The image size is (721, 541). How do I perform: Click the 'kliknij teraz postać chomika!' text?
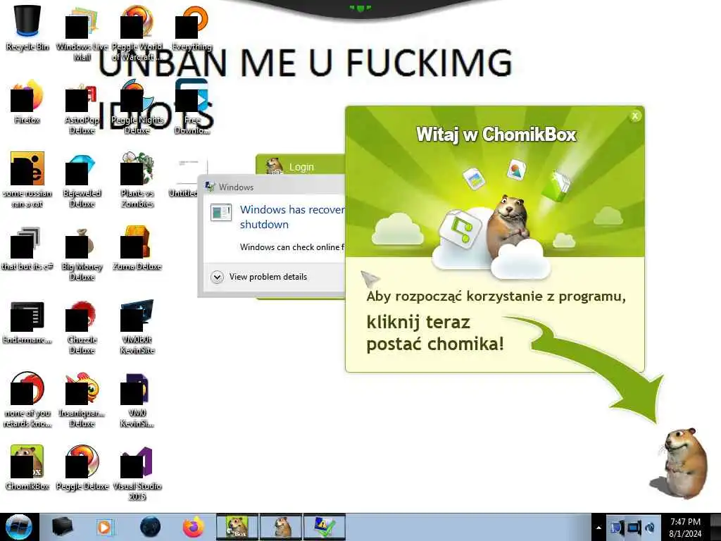coord(435,333)
